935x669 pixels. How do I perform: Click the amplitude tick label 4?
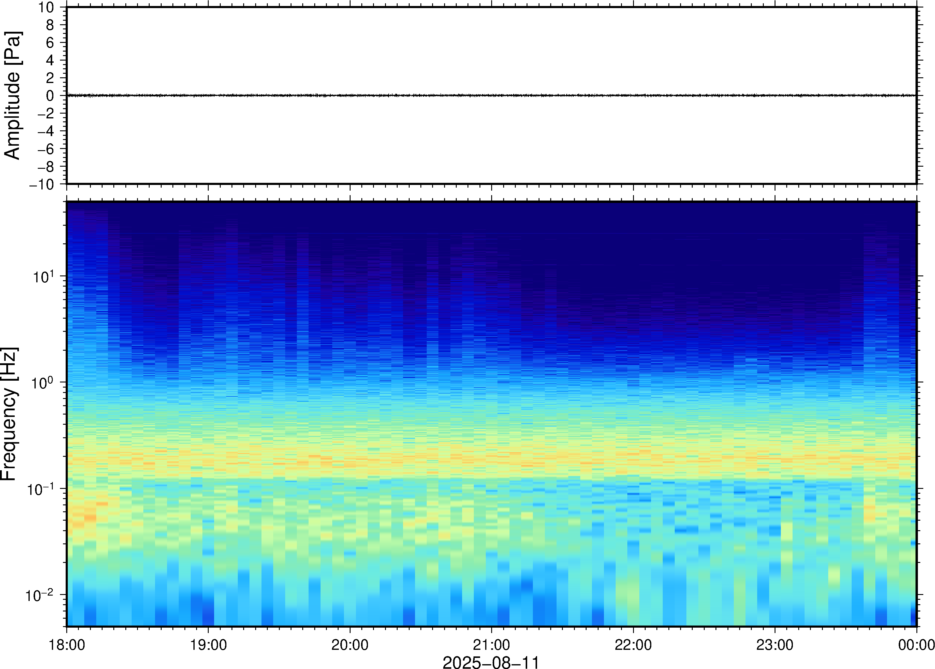pos(50,60)
